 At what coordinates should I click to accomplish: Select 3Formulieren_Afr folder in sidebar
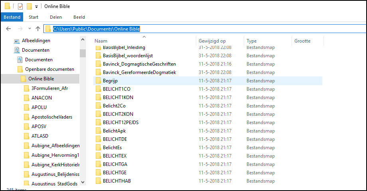click(x=49, y=88)
